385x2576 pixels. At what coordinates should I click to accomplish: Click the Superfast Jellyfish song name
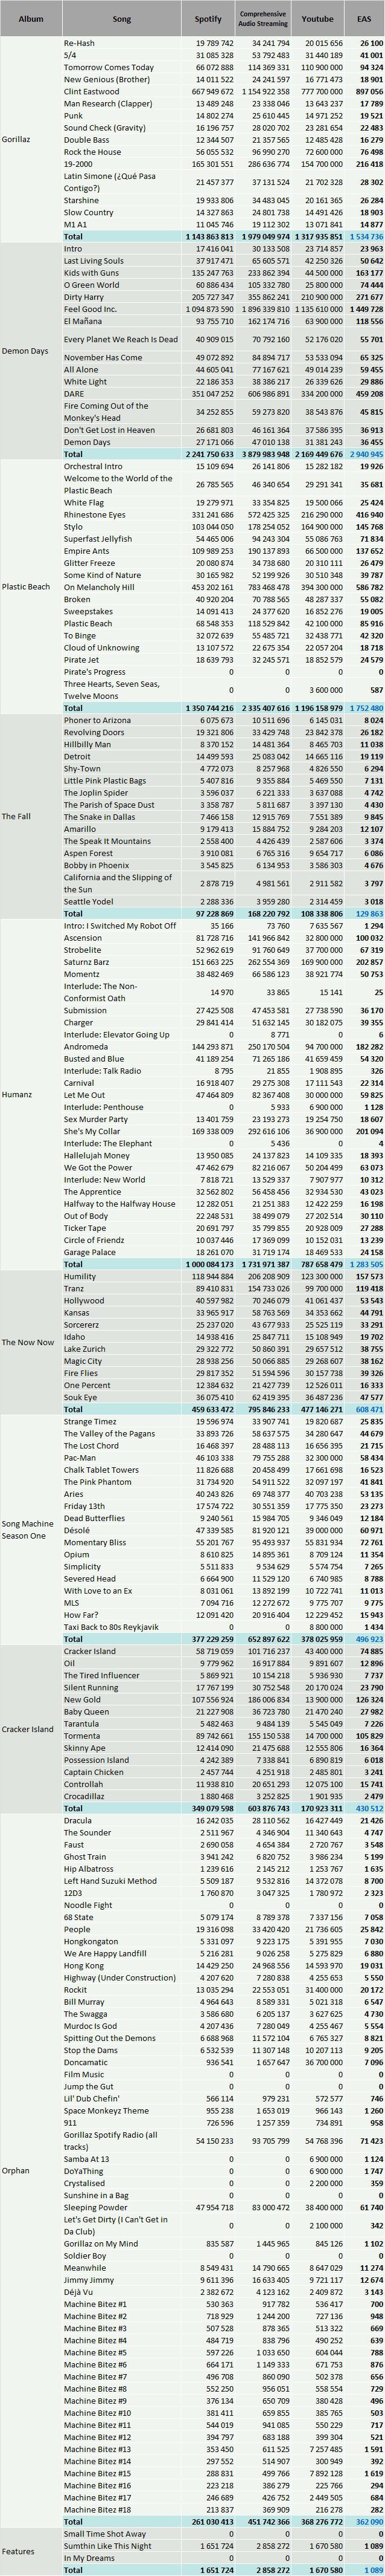click(98, 539)
